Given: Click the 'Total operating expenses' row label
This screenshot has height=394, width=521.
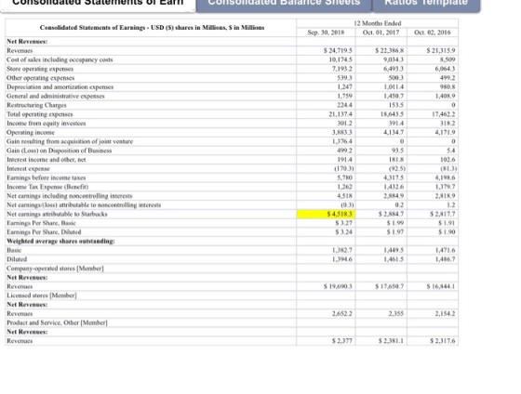Looking at the screenshot, I should click(x=40, y=114).
